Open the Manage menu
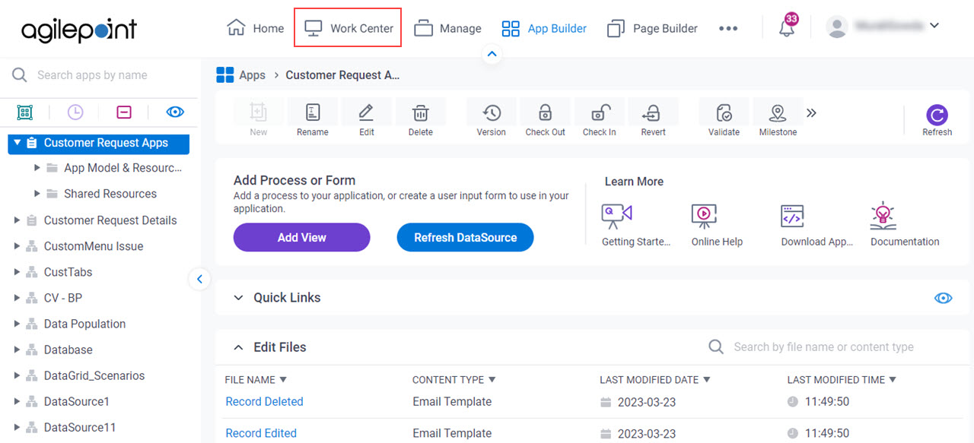 [447, 28]
